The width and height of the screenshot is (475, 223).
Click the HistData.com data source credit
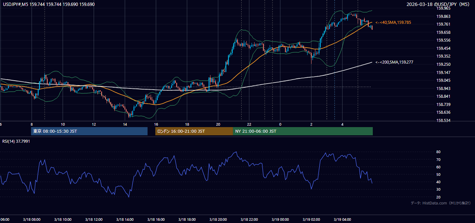coord(441,203)
